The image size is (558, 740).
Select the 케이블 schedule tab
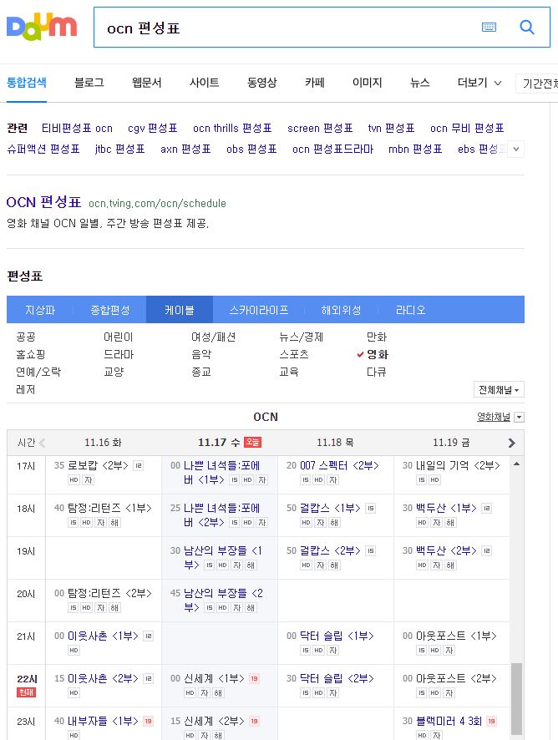(x=180, y=310)
